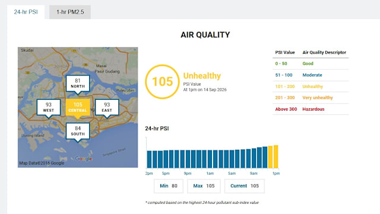Click the 105 PSI value circle
Image resolution: width=380 pixels, height=214 pixels.
pos(162,82)
